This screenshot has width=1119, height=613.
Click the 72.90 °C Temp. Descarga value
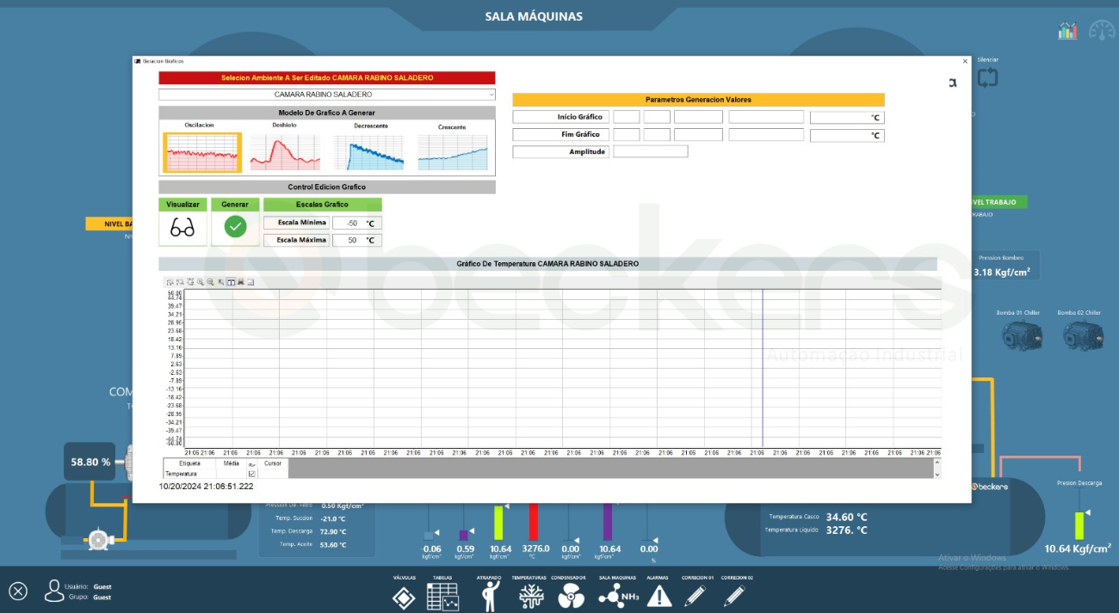333,531
